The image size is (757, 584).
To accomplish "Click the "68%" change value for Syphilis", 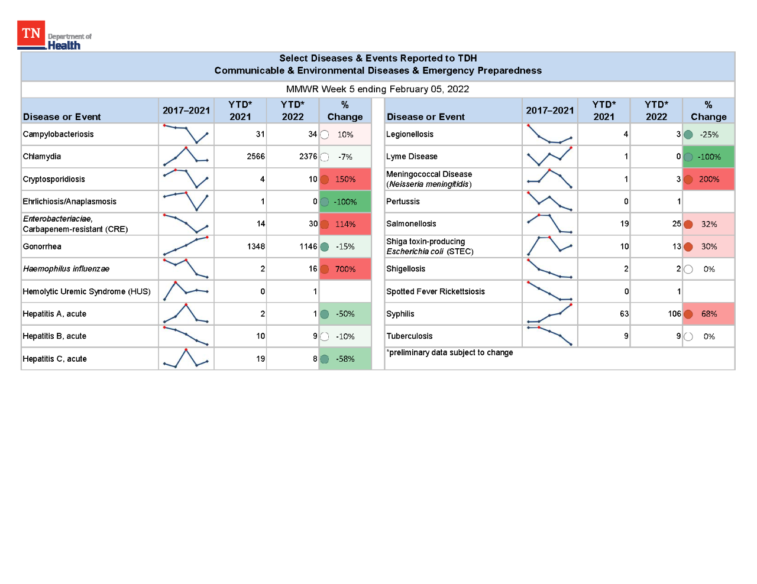I will tap(709, 314).
